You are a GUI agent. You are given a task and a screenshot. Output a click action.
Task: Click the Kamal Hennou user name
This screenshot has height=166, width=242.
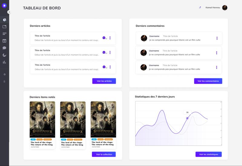point(213,7)
